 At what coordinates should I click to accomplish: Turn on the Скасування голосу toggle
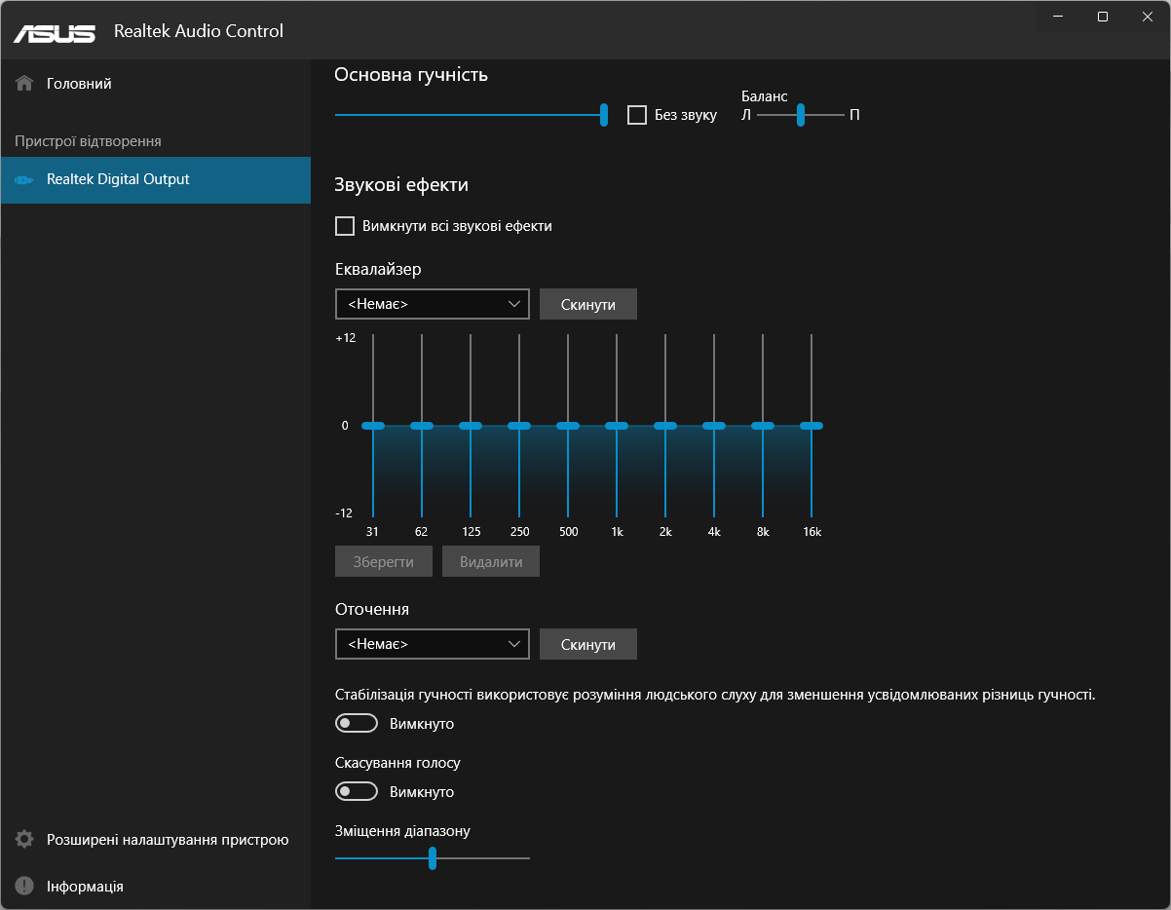tap(356, 790)
